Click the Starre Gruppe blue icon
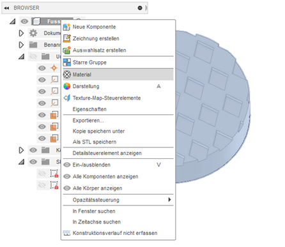The width and height of the screenshot is (285, 247). (67, 63)
